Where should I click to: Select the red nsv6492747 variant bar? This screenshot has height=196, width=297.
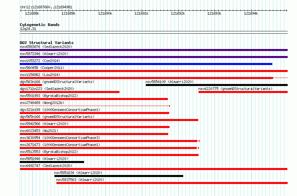(154, 169)
